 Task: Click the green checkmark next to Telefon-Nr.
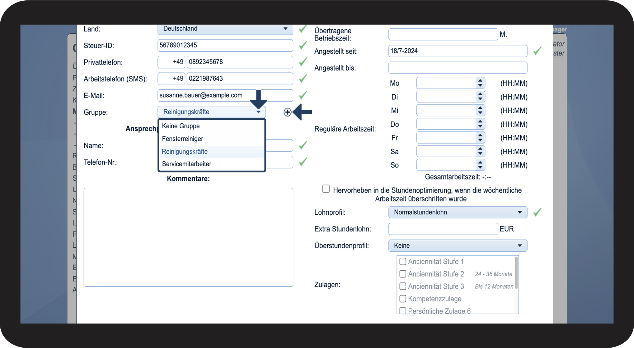(x=303, y=162)
